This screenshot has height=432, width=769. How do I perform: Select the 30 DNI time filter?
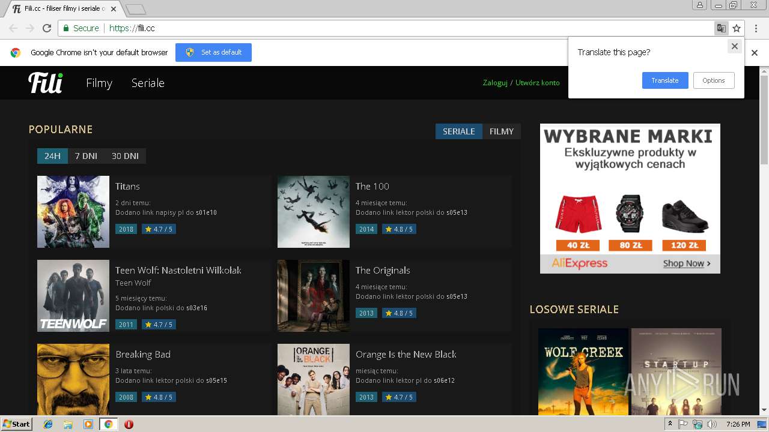point(125,156)
